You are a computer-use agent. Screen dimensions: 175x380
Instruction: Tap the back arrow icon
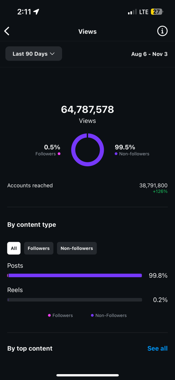(x=7, y=31)
